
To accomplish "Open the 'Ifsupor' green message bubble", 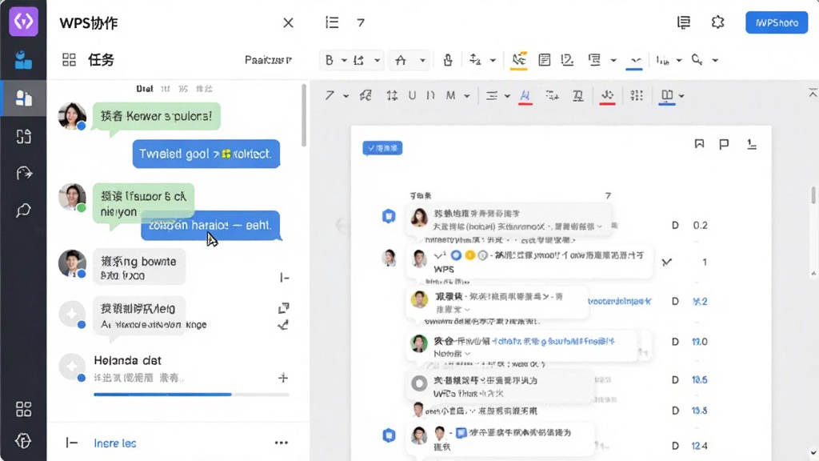I will tap(144, 204).
